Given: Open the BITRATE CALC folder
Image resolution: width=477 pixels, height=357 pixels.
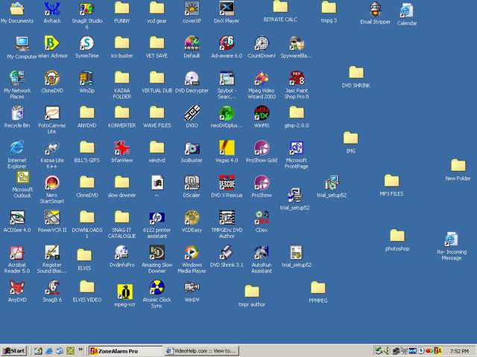Looking at the screenshot, I should click(280, 7).
